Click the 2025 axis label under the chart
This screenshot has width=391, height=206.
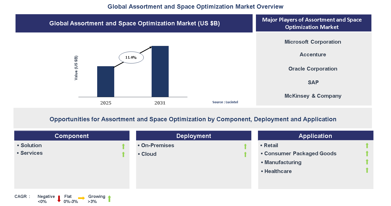pyautogui.click(x=106, y=103)
